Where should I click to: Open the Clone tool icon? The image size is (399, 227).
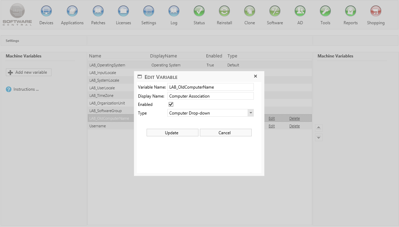click(250, 11)
